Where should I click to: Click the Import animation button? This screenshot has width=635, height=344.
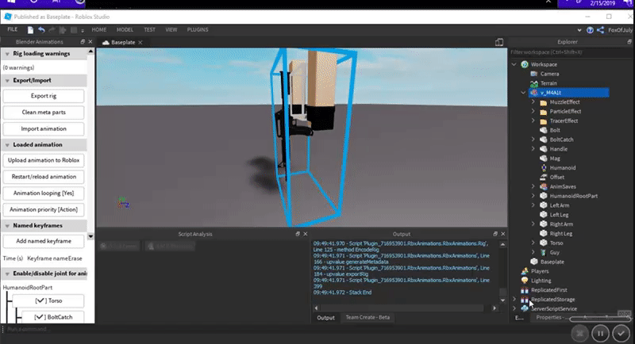(44, 128)
